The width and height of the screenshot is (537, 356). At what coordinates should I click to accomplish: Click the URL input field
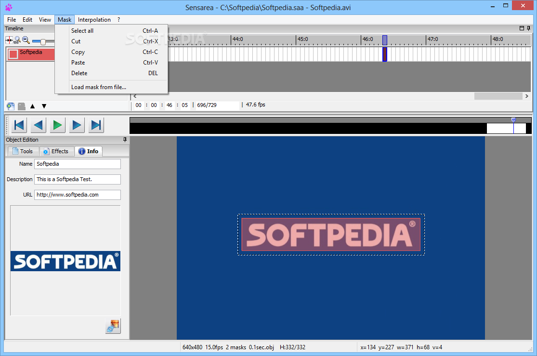tap(78, 195)
